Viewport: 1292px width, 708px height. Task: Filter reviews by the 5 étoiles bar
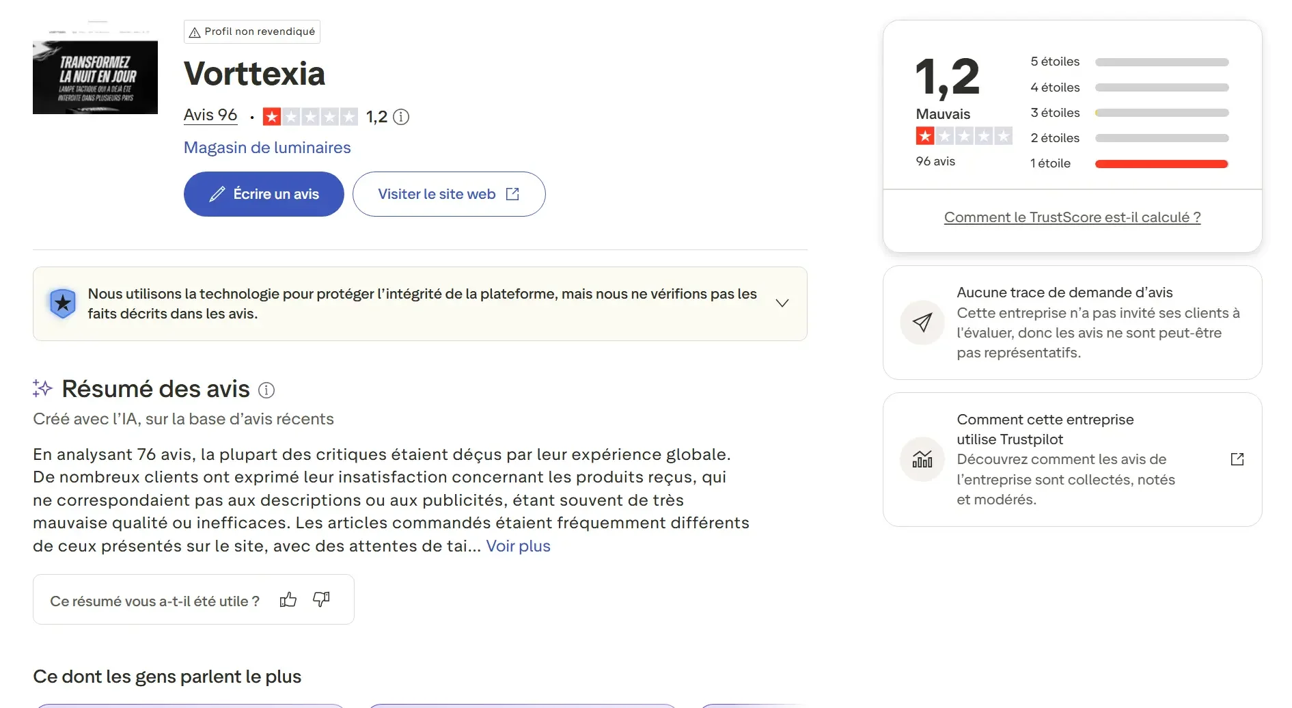pos(1162,62)
